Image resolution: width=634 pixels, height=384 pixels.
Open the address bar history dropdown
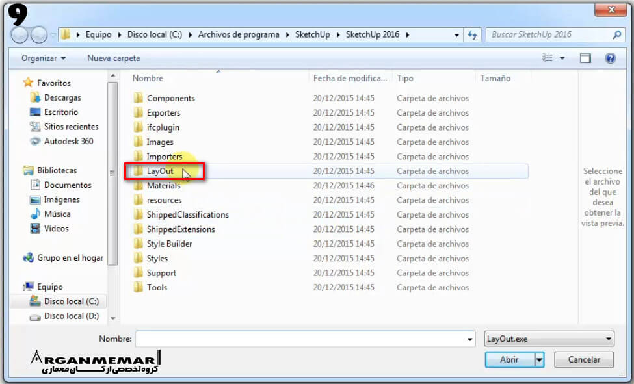(x=456, y=35)
